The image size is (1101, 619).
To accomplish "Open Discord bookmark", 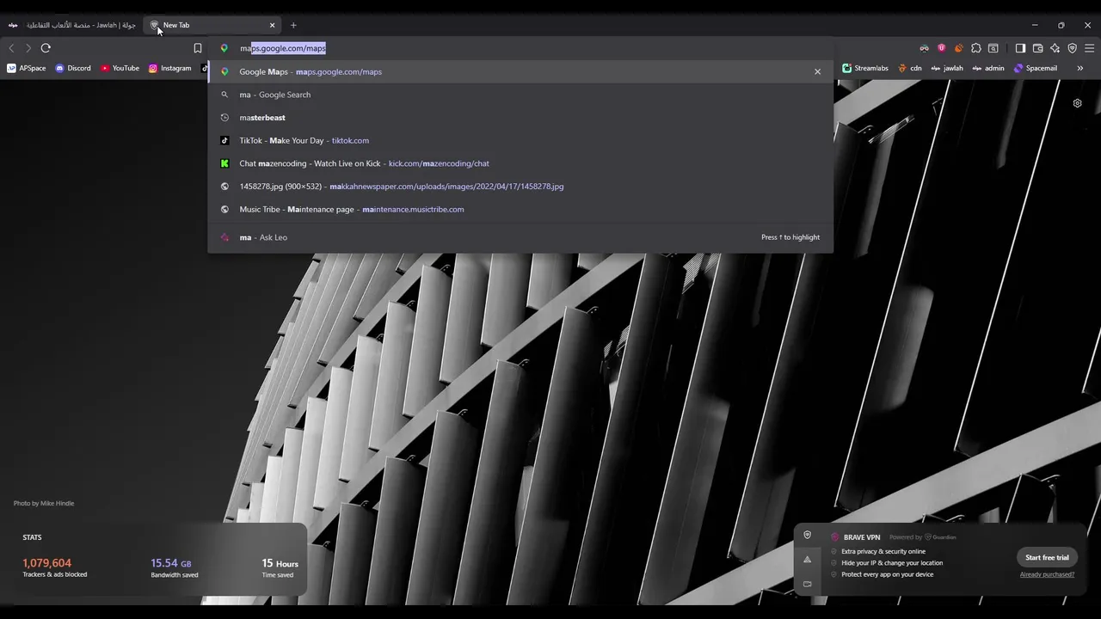I will (x=73, y=68).
